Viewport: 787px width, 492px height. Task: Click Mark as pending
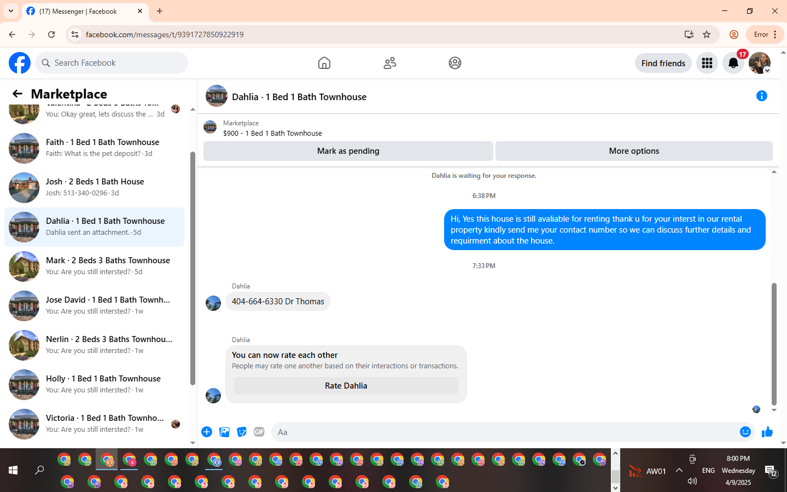coord(348,151)
